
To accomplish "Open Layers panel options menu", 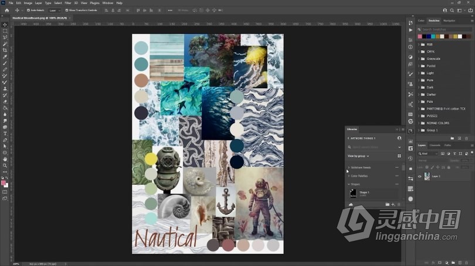I will tap(472, 145).
